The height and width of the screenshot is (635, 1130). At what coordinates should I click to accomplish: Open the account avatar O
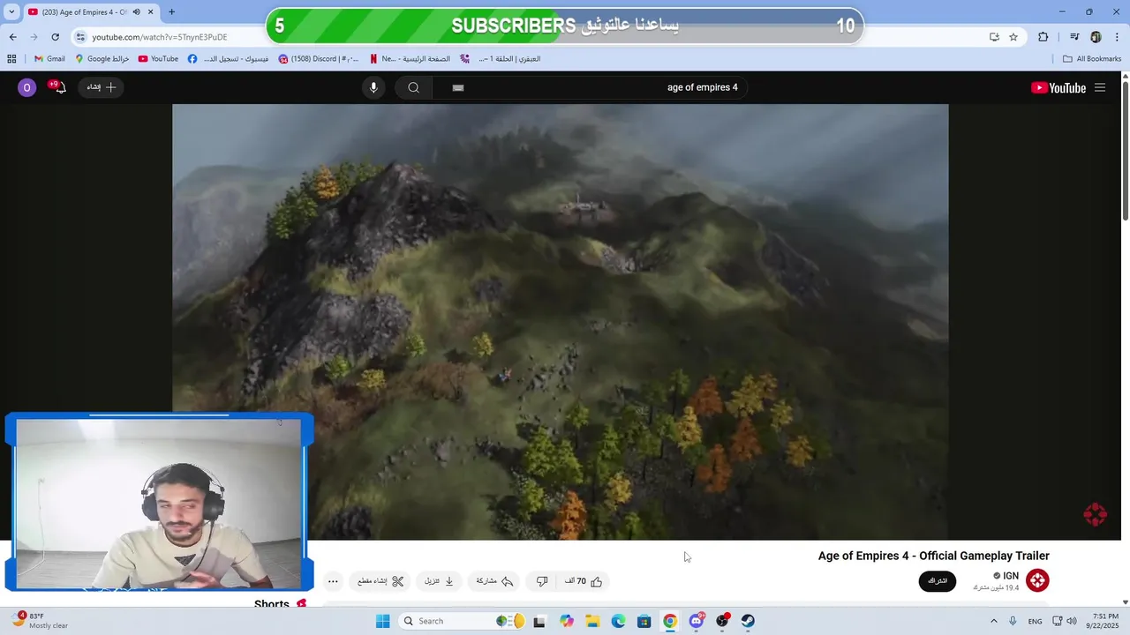point(27,87)
